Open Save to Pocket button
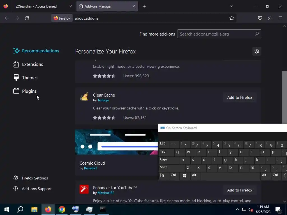The height and width of the screenshot is (215, 287). coord(260,18)
